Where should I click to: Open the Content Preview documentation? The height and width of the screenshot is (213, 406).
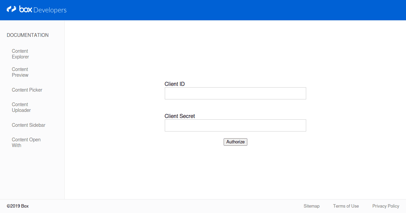tap(20, 72)
